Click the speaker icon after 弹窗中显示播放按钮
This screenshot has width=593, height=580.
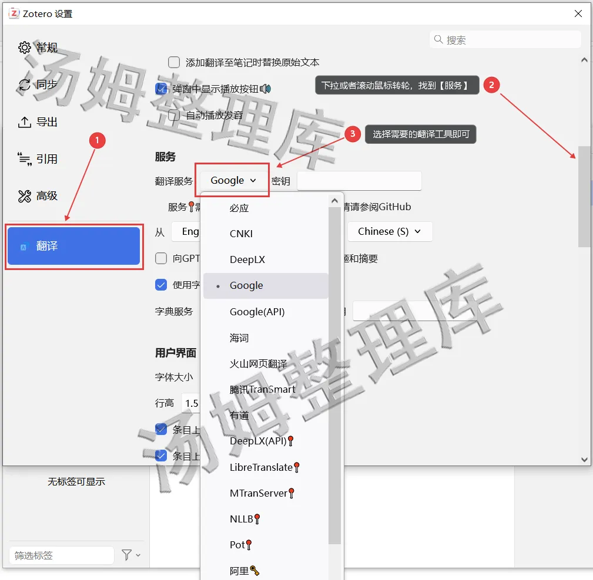(x=266, y=89)
